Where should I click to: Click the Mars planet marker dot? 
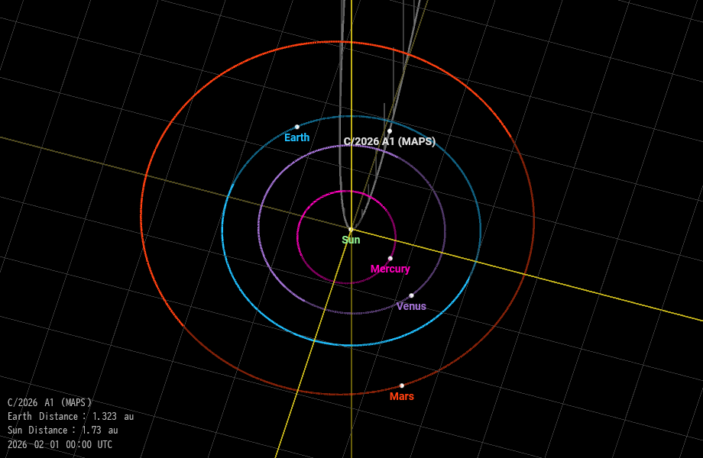coord(402,385)
